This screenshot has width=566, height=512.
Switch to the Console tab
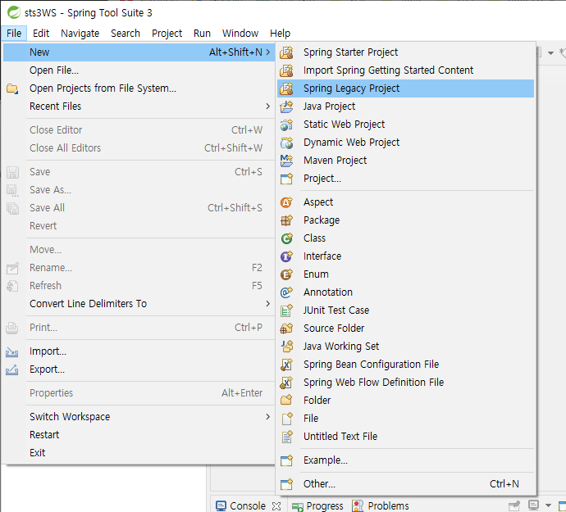247,506
